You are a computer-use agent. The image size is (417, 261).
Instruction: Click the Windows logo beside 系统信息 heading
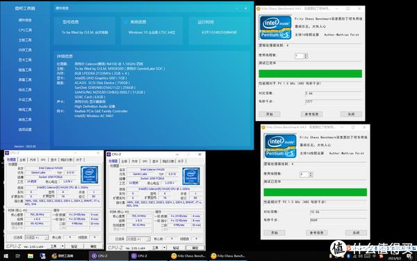[x=126, y=22]
